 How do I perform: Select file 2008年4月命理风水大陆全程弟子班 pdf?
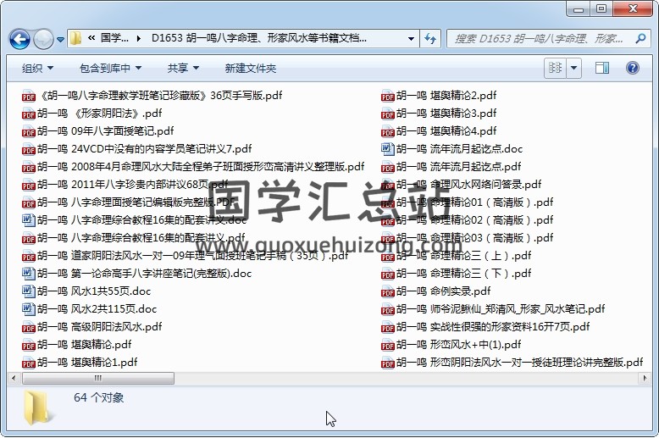[193, 167]
